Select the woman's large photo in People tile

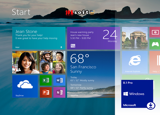pos(26,62)
